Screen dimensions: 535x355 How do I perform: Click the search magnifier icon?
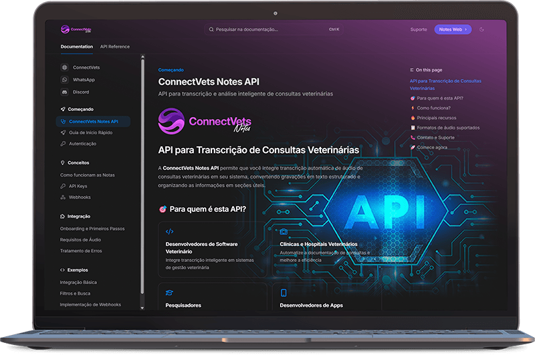coord(211,29)
